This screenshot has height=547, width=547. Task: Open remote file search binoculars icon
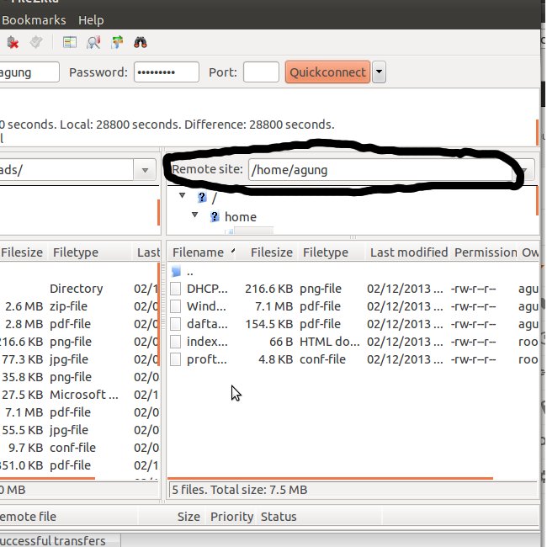pos(141,43)
